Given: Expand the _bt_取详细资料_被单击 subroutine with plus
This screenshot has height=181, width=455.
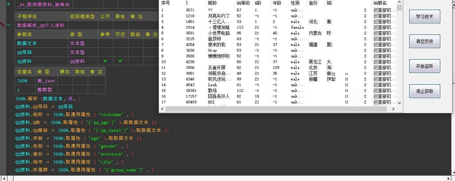Looking at the screenshot, I should point(8,4).
